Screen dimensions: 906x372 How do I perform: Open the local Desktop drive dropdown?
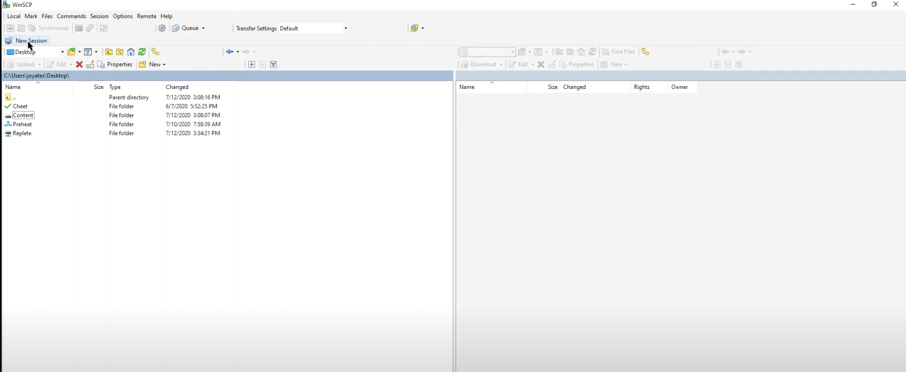35,52
